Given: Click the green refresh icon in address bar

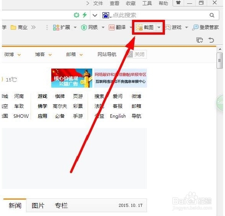Looking at the screenshot, I should (x=77, y=15).
